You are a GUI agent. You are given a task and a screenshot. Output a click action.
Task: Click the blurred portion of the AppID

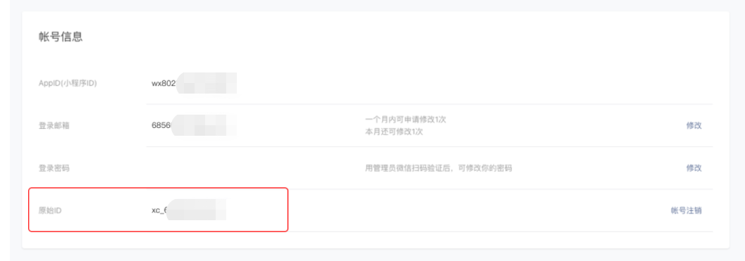(x=207, y=83)
